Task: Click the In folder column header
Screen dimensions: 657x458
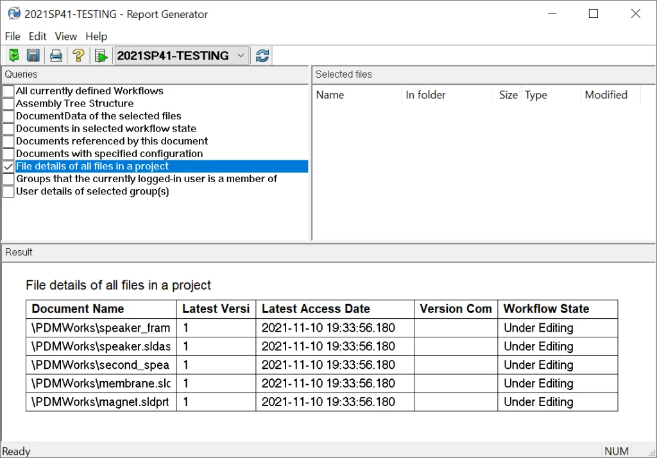Action: [x=425, y=95]
